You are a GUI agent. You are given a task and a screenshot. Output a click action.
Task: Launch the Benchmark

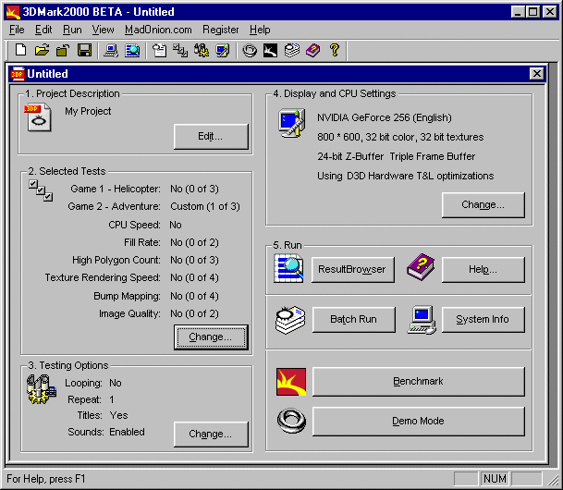coord(418,381)
